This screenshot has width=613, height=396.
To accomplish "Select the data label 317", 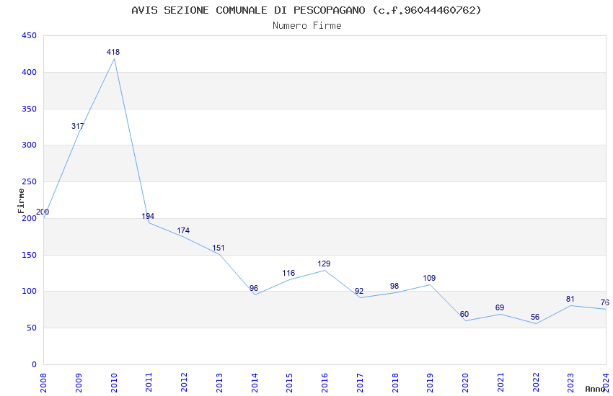I will (x=77, y=126).
